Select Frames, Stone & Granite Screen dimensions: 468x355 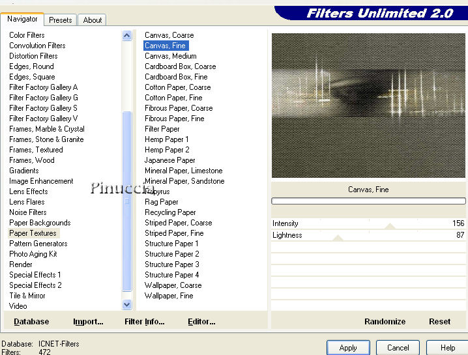(46, 139)
